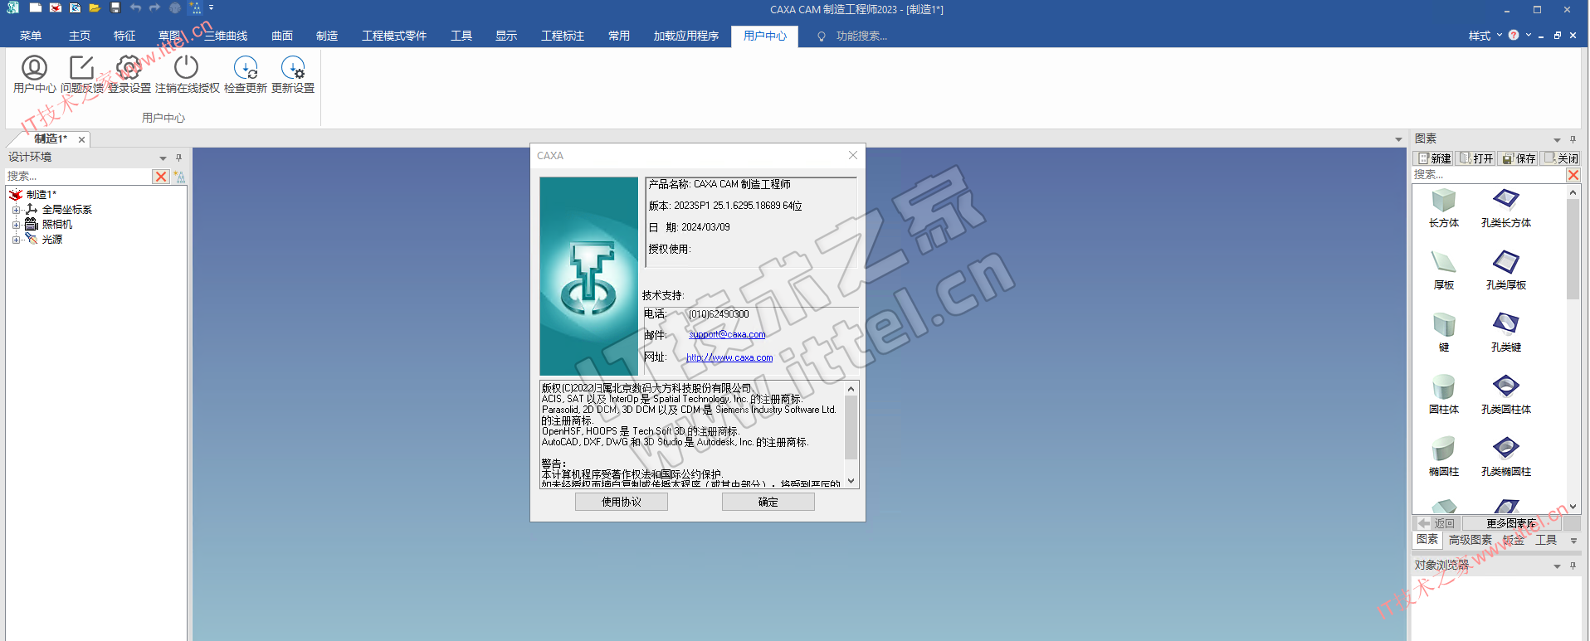1590x641 pixels.
Task: Click 注销在线授权 power icon
Action: tap(187, 73)
